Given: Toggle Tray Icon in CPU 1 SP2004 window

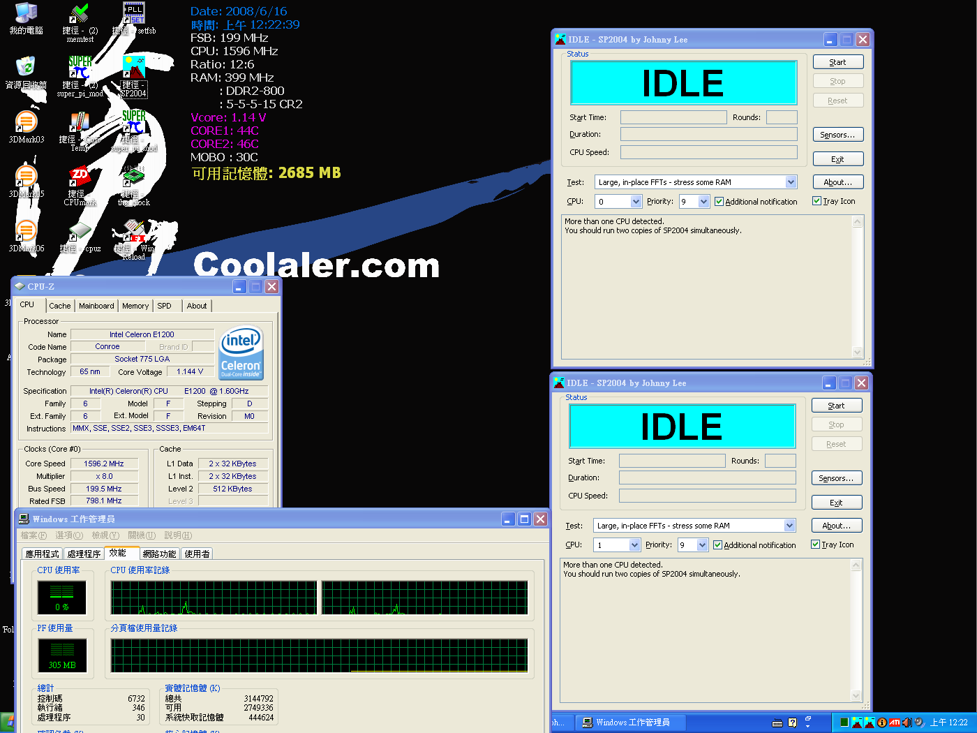Looking at the screenshot, I should [815, 545].
